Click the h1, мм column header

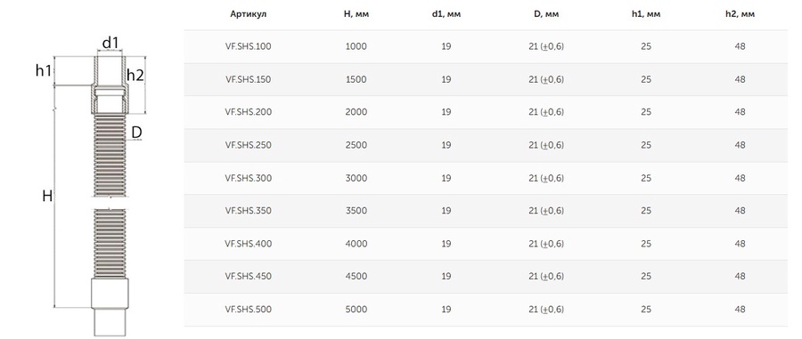coord(646,14)
